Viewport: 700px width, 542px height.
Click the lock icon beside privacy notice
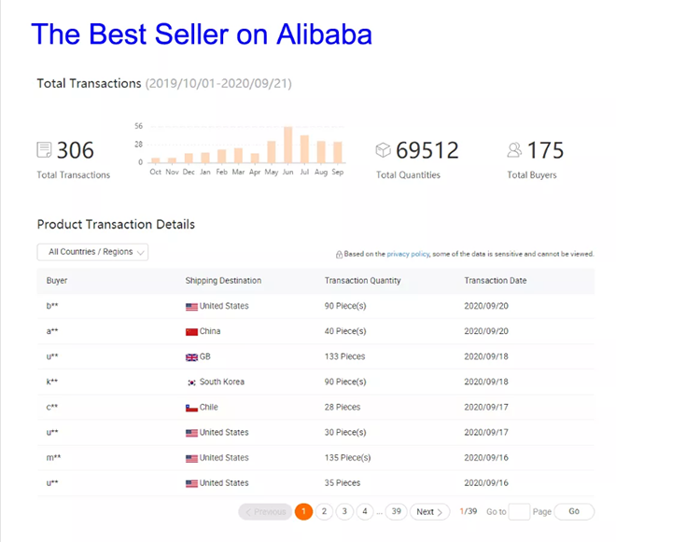339,254
